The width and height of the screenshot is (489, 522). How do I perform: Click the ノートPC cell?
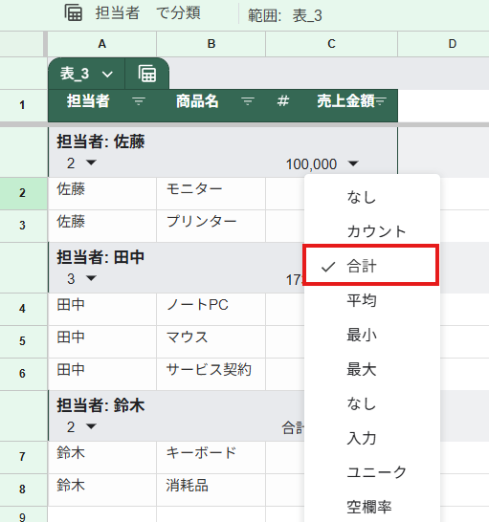pyautogui.click(x=211, y=309)
